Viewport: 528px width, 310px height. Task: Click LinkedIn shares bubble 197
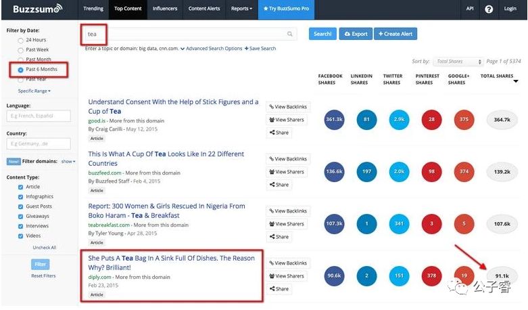point(366,171)
